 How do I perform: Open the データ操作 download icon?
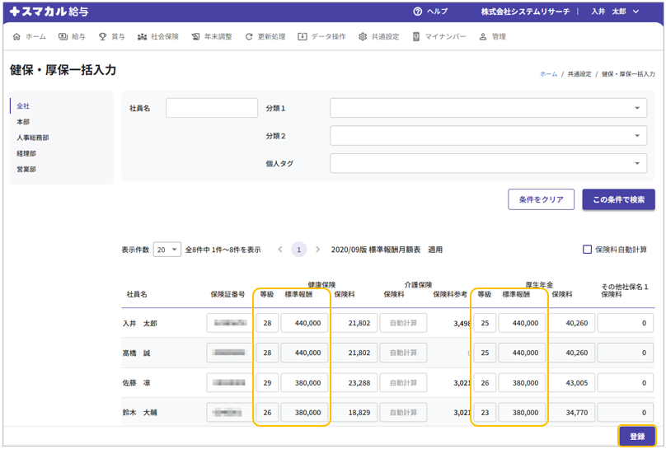tap(303, 37)
